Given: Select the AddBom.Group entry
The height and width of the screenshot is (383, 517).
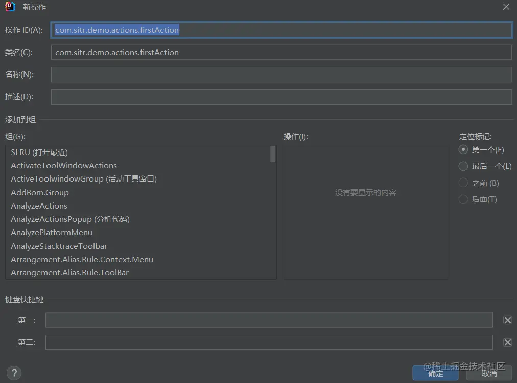Looking at the screenshot, I should coord(140,192).
